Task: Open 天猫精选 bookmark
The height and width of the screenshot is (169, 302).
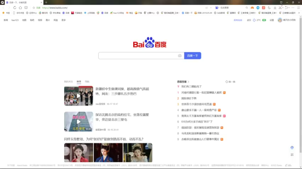Action: 77,13
